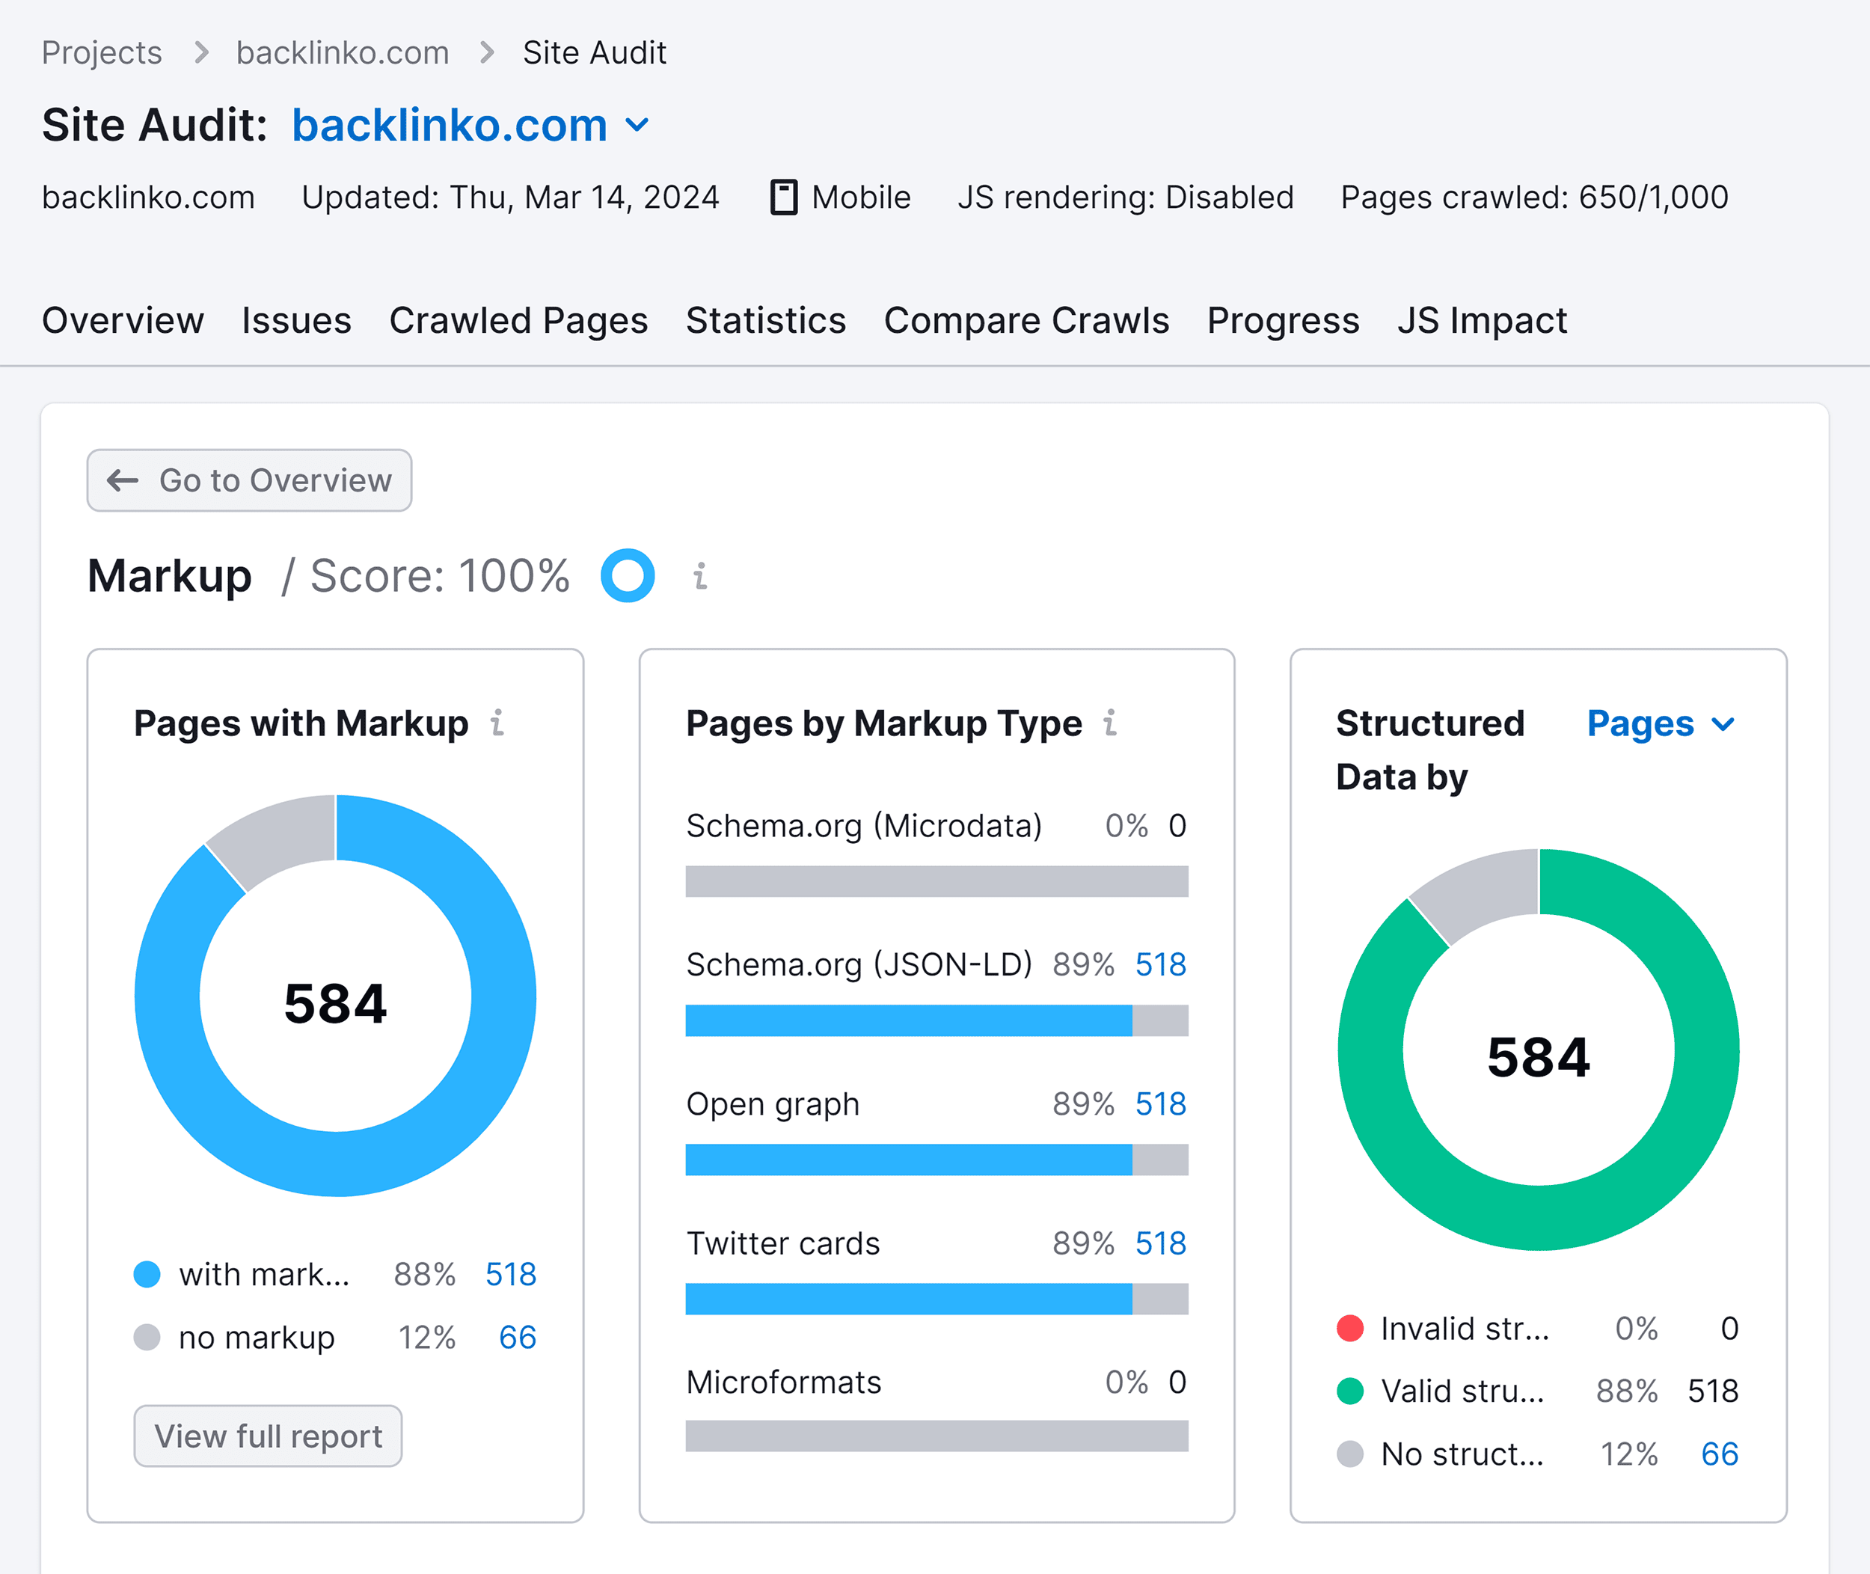Open the Statistics tab
This screenshot has width=1870, height=1574.
(765, 320)
